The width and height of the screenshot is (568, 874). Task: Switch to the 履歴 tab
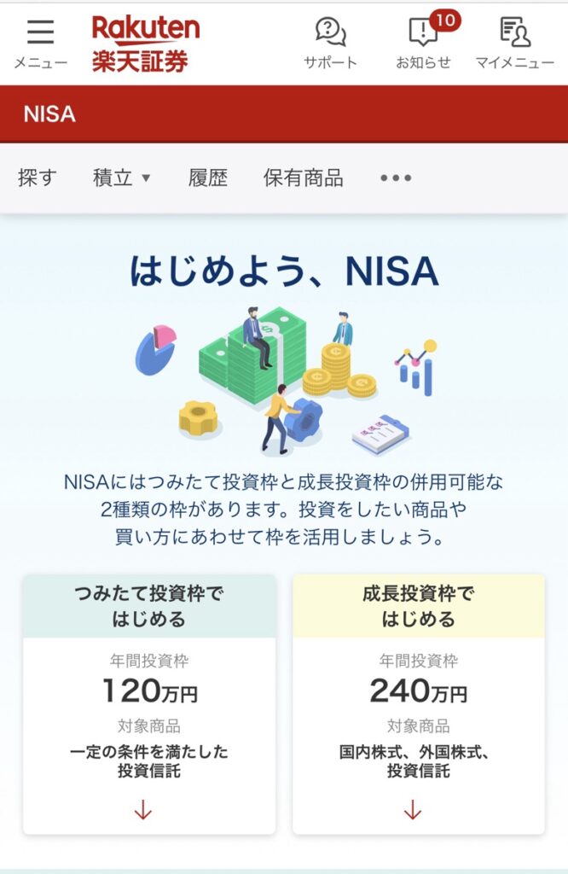pos(208,178)
